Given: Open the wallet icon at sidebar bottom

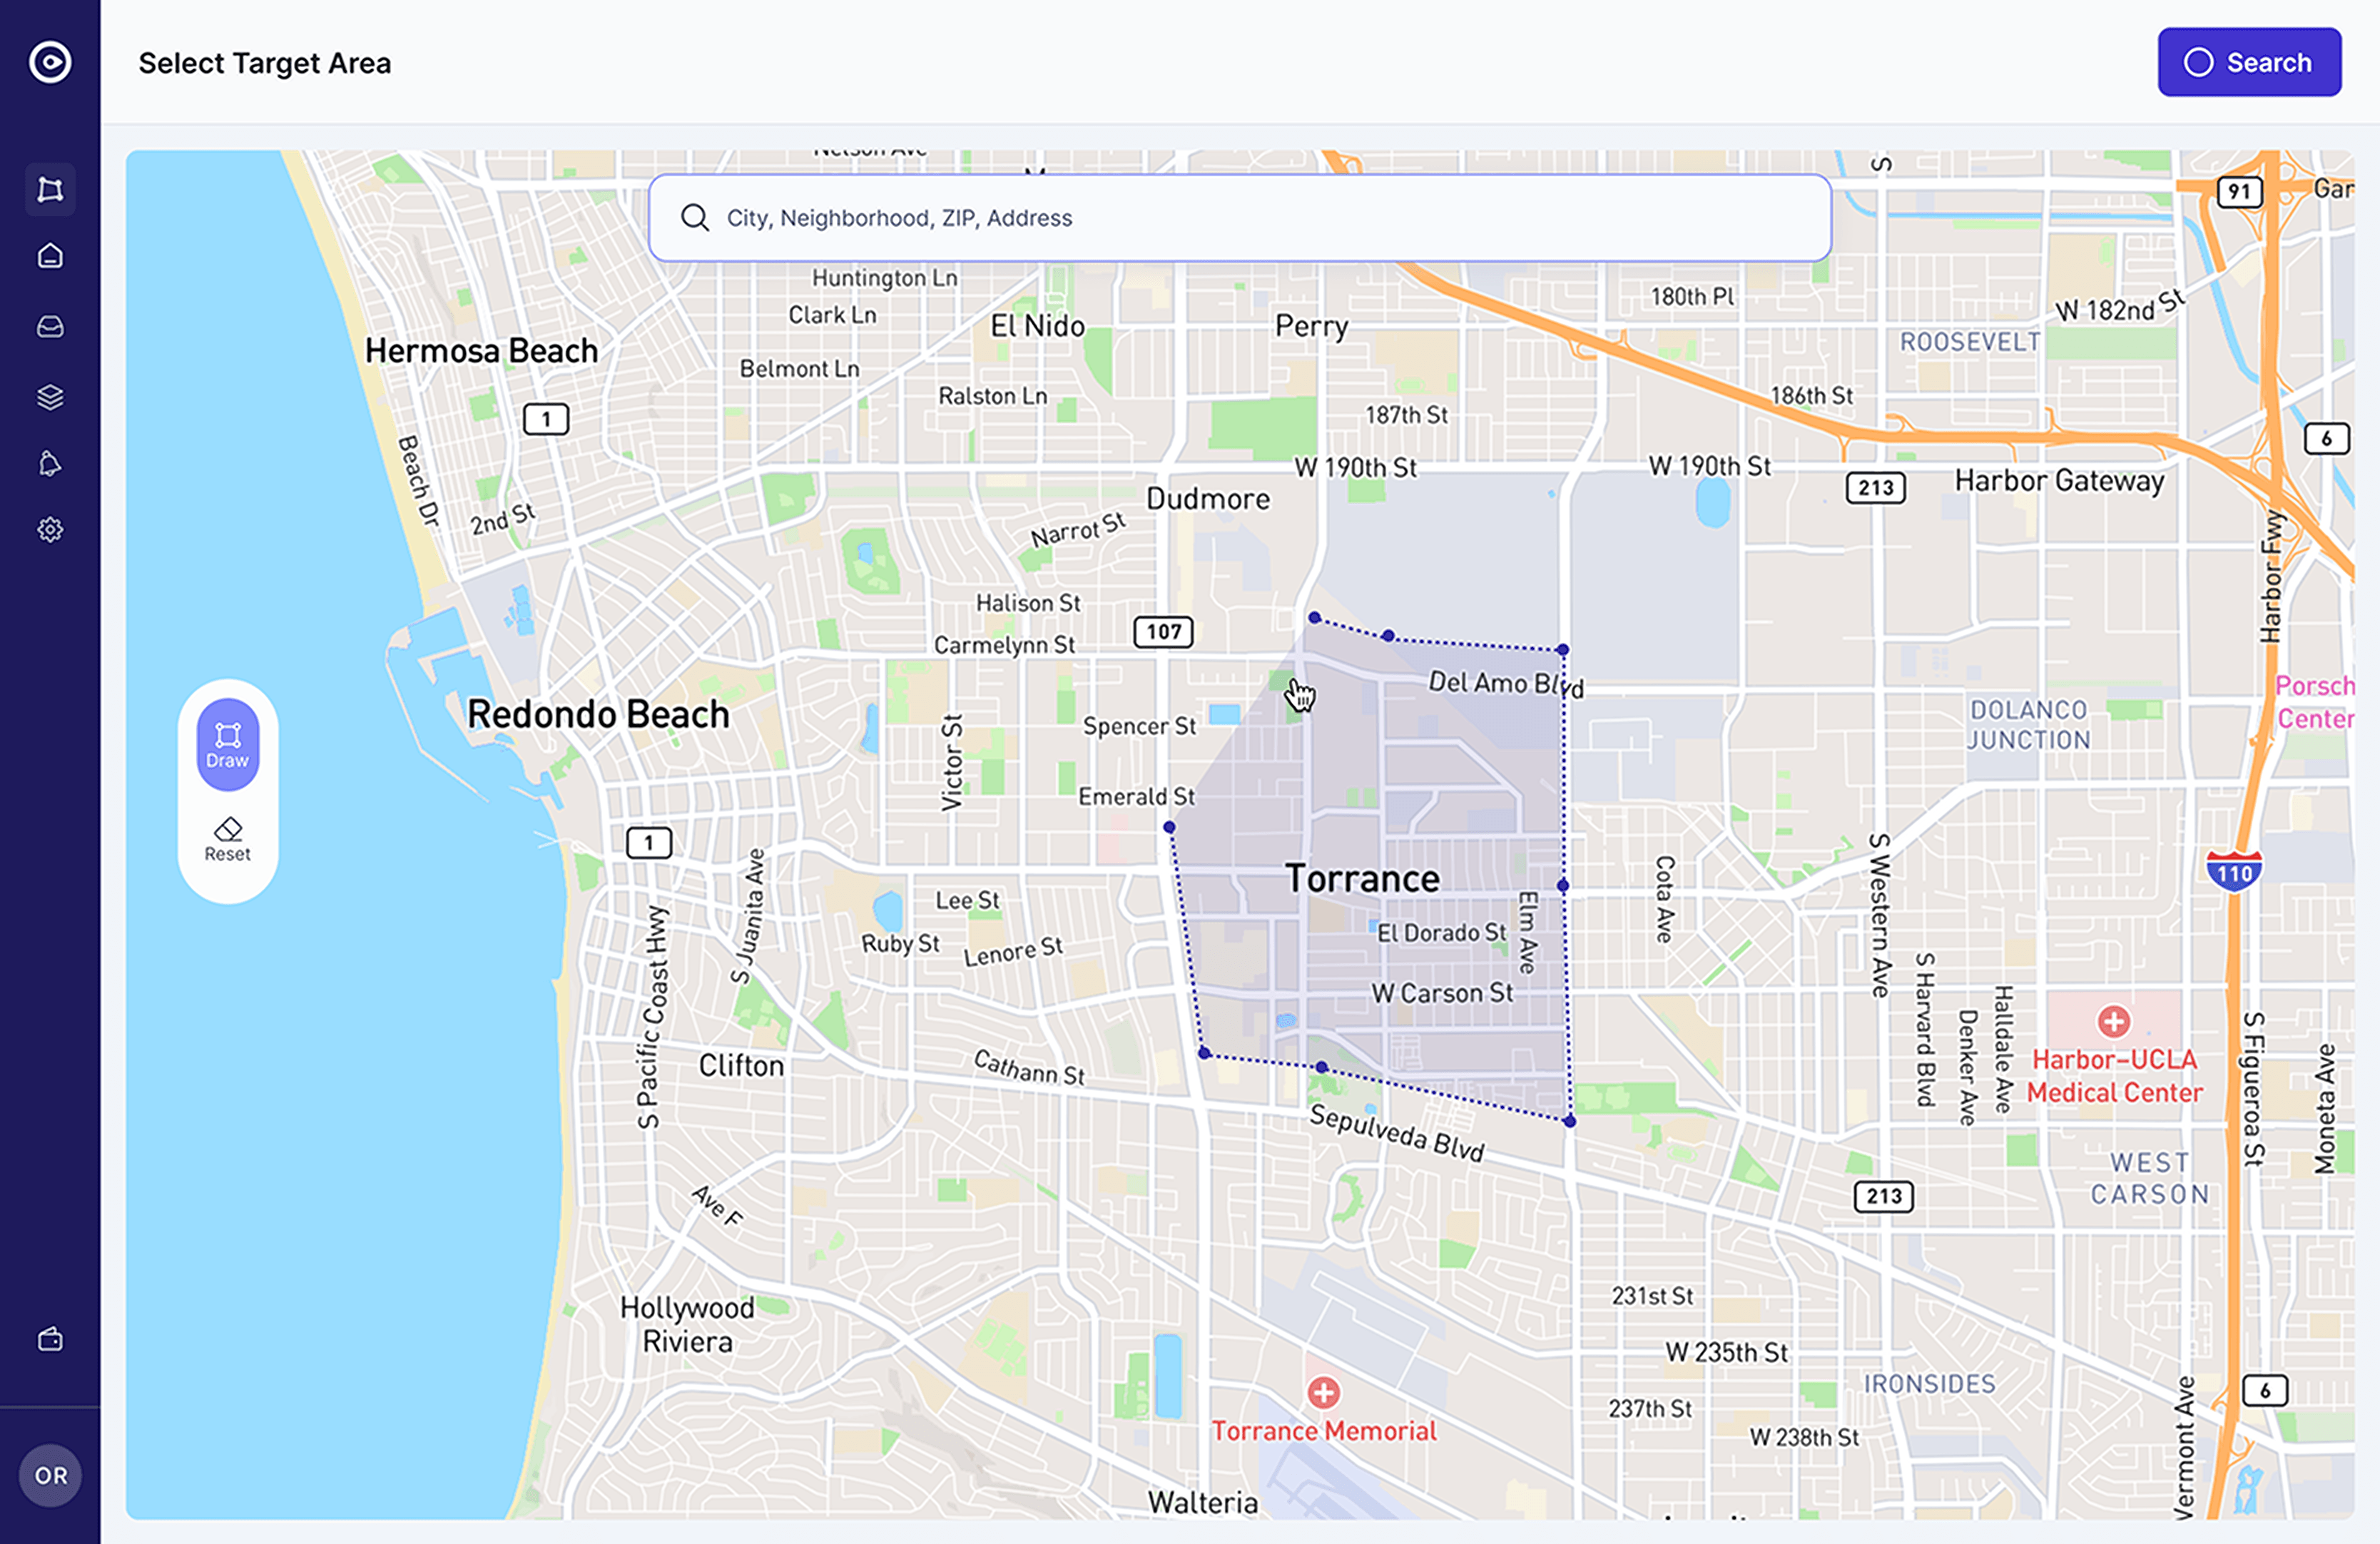Looking at the screenshot, I should 50,1339.
